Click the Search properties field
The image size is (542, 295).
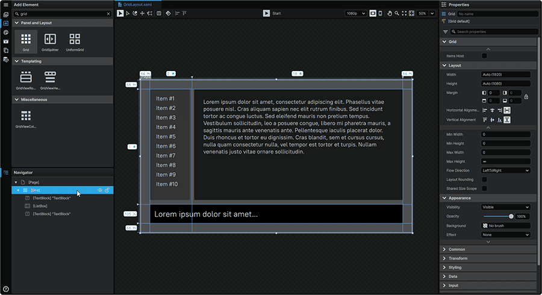[x=494, y=31]
